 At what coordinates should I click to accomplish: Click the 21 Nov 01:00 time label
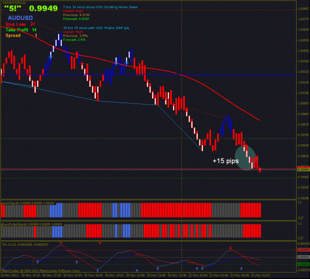[198, 275]
